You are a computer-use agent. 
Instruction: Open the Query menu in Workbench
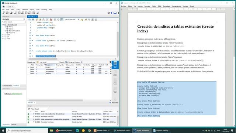tap(18, 10)
